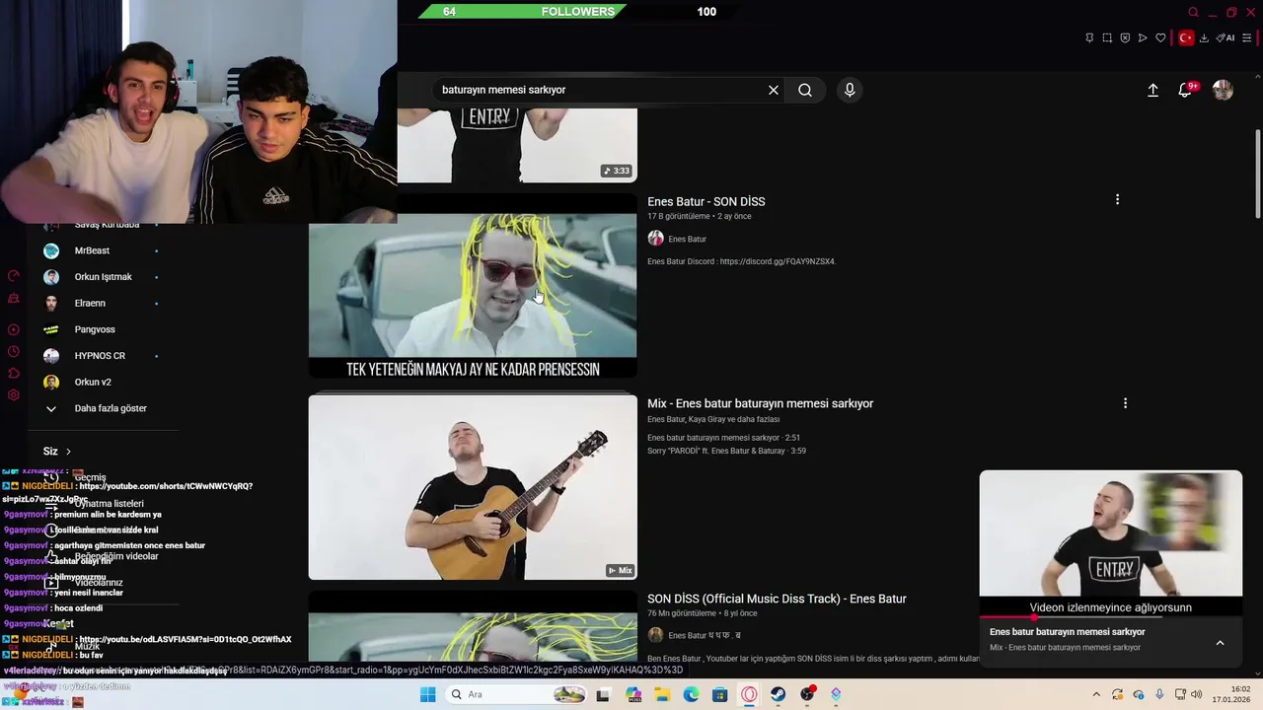Open 'Enes Batur - SON DİSS' video title
Viewport: 1263px width, 710px height.
(706, 201)
